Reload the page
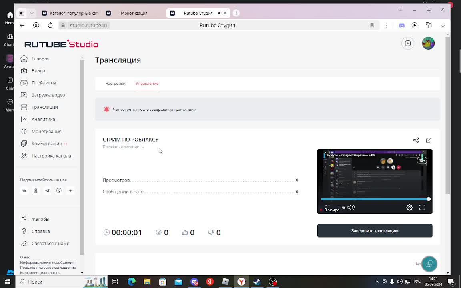 pyautogui.click(x=50, y=25)
